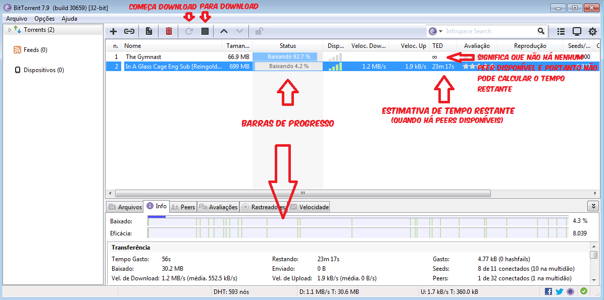Toggle the remote devices monitor icon
Screen dimensions: 604x300
[x=577, y=31]
